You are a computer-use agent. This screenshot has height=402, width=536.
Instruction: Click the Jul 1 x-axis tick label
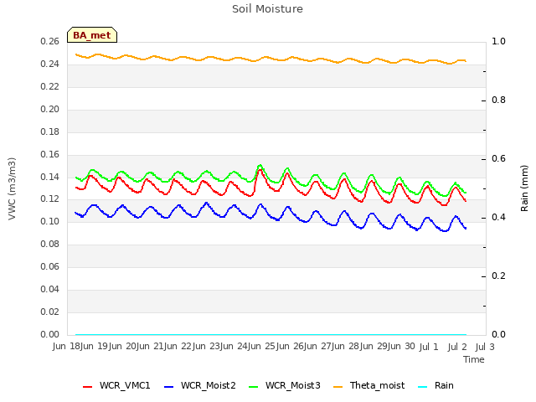tap(429, 347)
